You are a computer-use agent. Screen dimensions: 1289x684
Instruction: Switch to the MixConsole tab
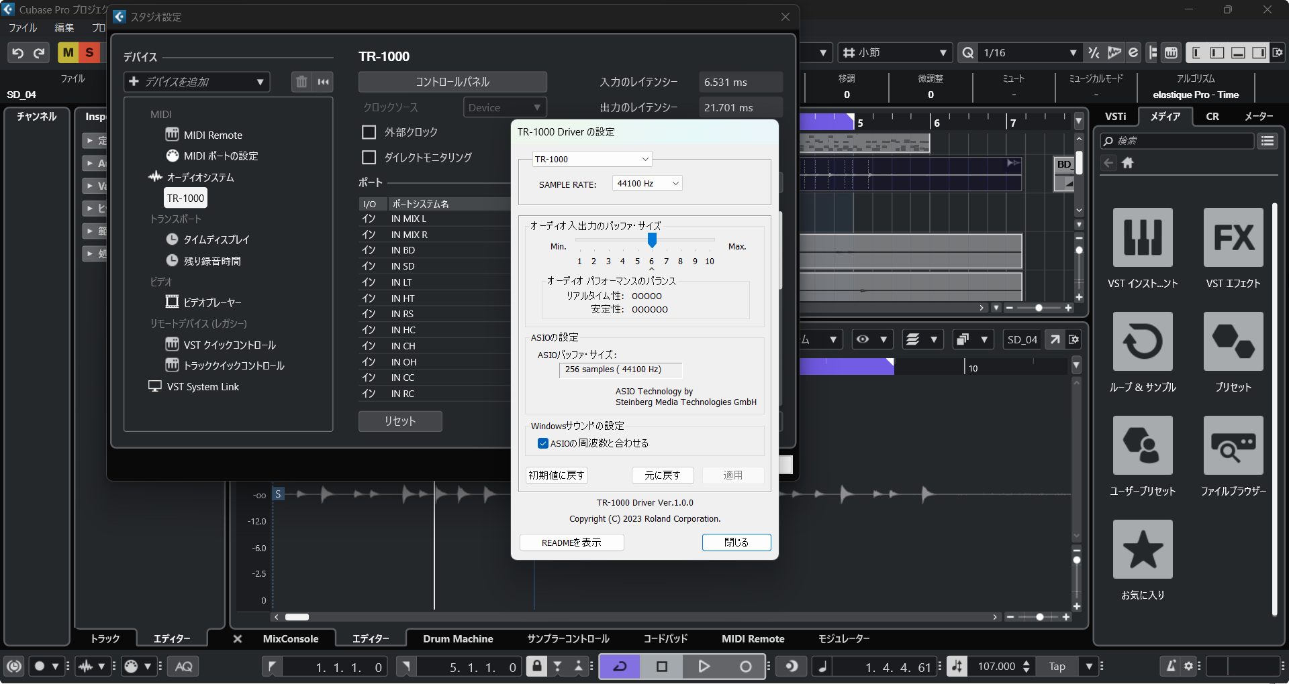pos(290,639)
